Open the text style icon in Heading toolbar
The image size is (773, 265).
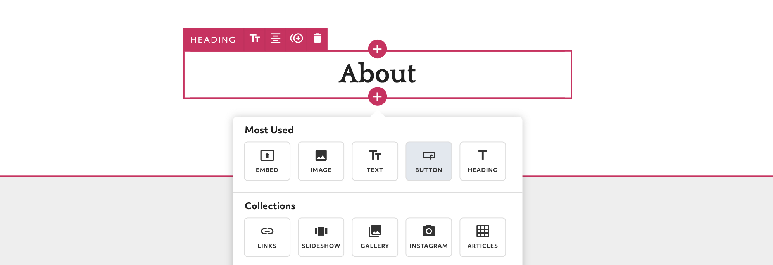click(254, 39)
